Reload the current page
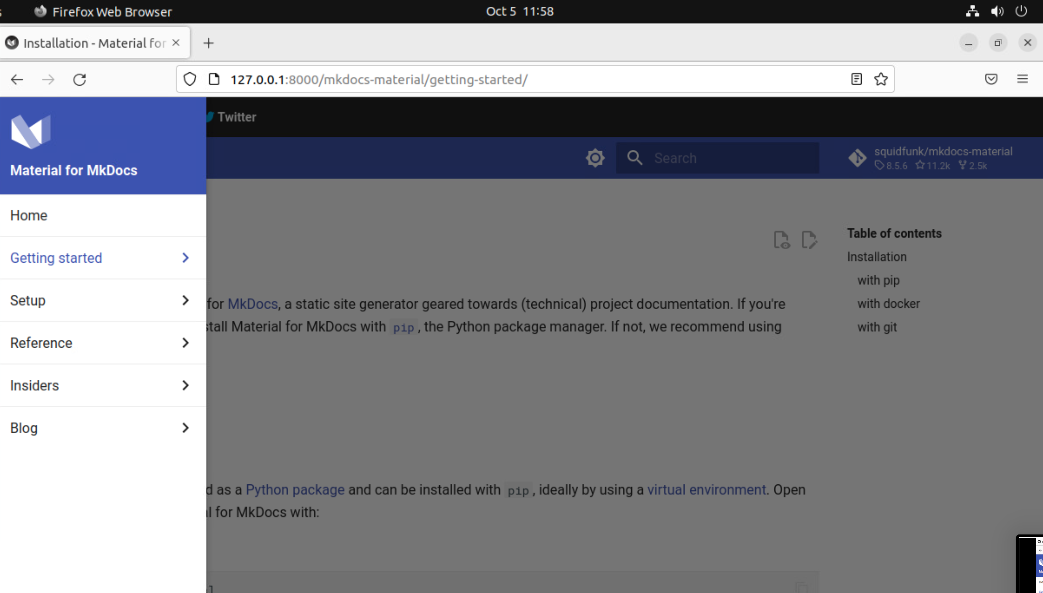Viewport: 1043px width, 593px height. click(x=79, y=79)
